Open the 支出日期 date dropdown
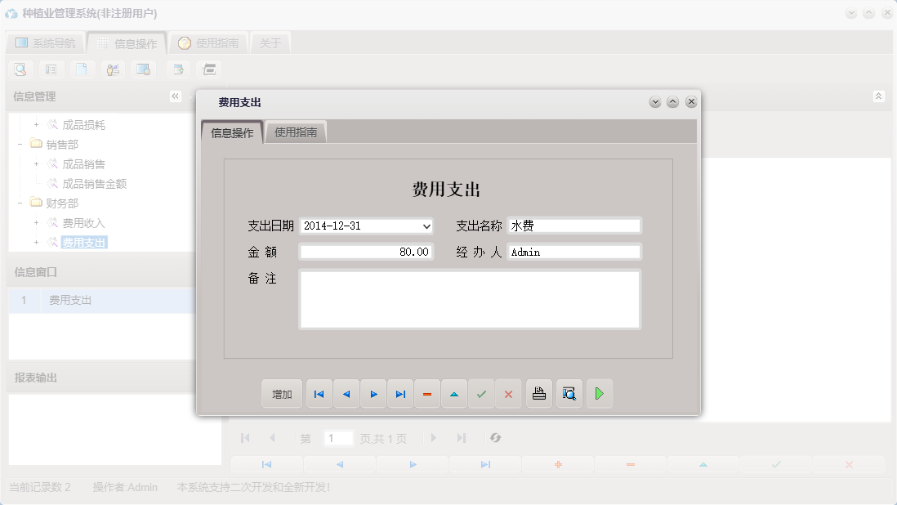 (426, 226)
